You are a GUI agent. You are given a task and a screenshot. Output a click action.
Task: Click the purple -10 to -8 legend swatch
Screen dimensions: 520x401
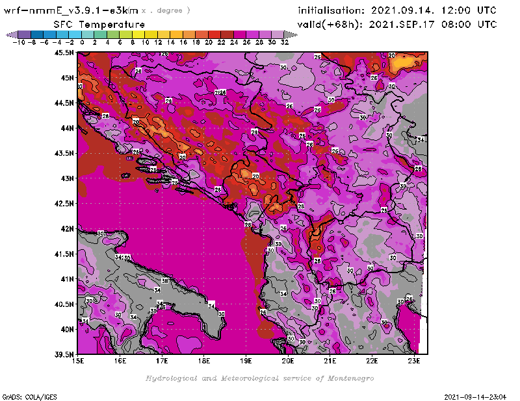click(25, 34)
